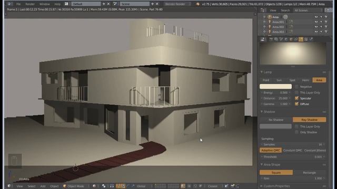Open the Physics properties tab icon
The width and height of the screenshot is (337, 189).
311,39
